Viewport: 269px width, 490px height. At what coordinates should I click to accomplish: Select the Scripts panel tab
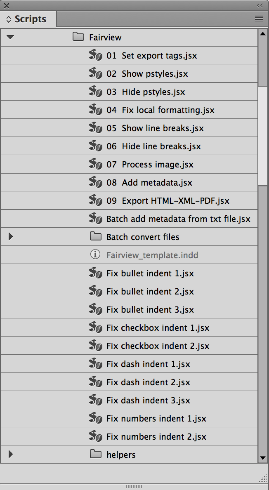click(28, 19)
